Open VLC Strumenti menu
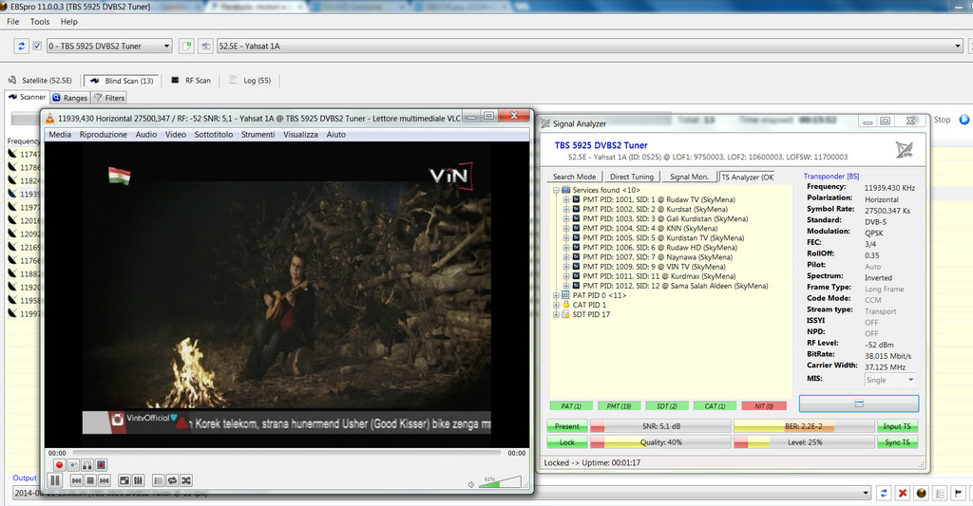The image size is (973, 506). coord(258,135)
